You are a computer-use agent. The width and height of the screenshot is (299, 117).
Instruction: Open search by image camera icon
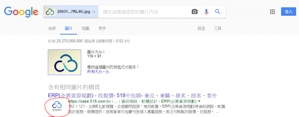pyautogui.click(x=194, y=12)
